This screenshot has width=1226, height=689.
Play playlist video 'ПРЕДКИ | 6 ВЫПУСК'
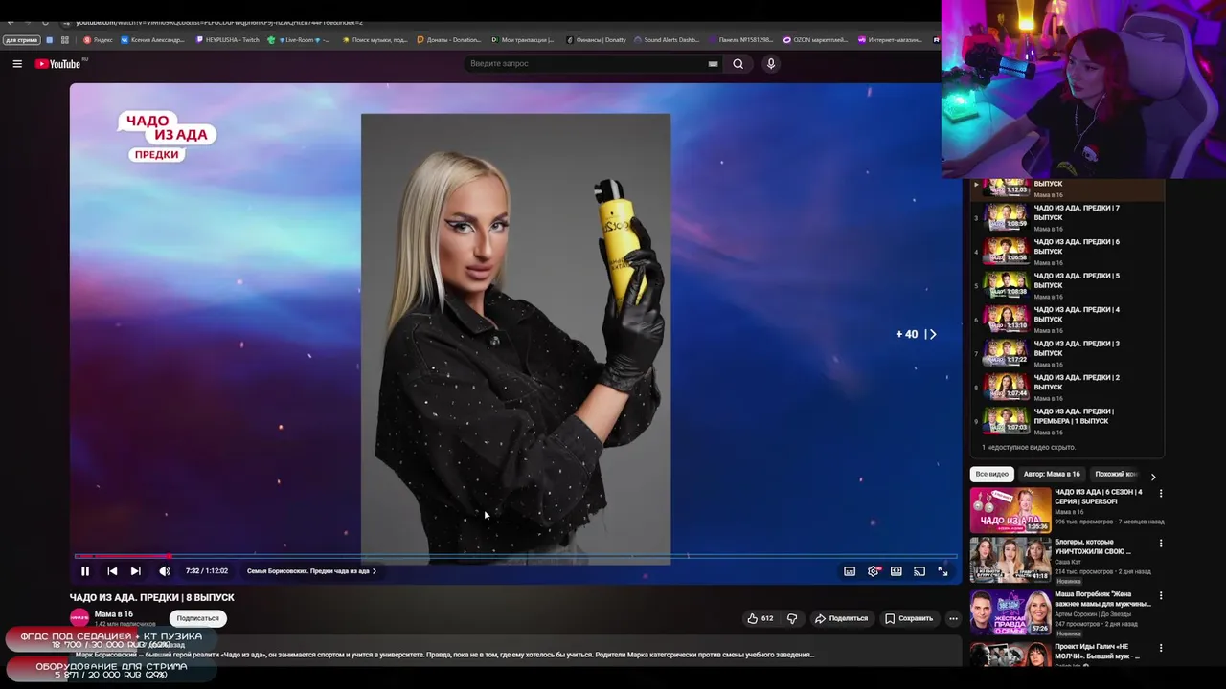[x=1068, y=252]
